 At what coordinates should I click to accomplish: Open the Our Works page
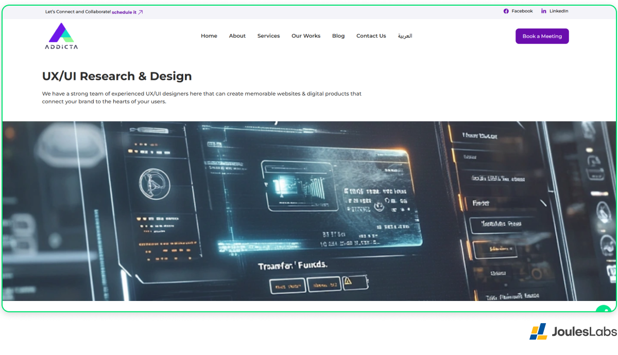[306, 36]
